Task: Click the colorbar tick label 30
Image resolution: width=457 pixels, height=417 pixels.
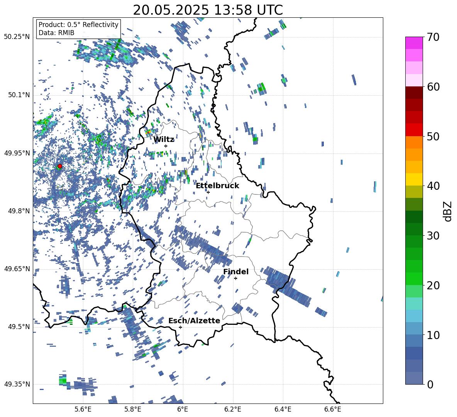Action: coord(433,235)
